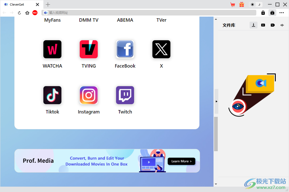The width and height of the screenshot is (289, 192).
Task: Click the Learn More button
Action: pyautogui.click(x=181, y=161)
